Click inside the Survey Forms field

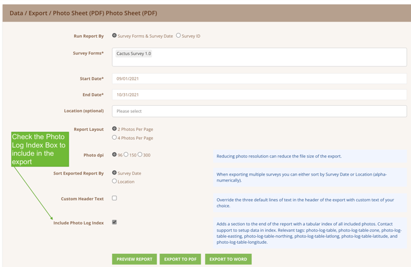(259, 57)
